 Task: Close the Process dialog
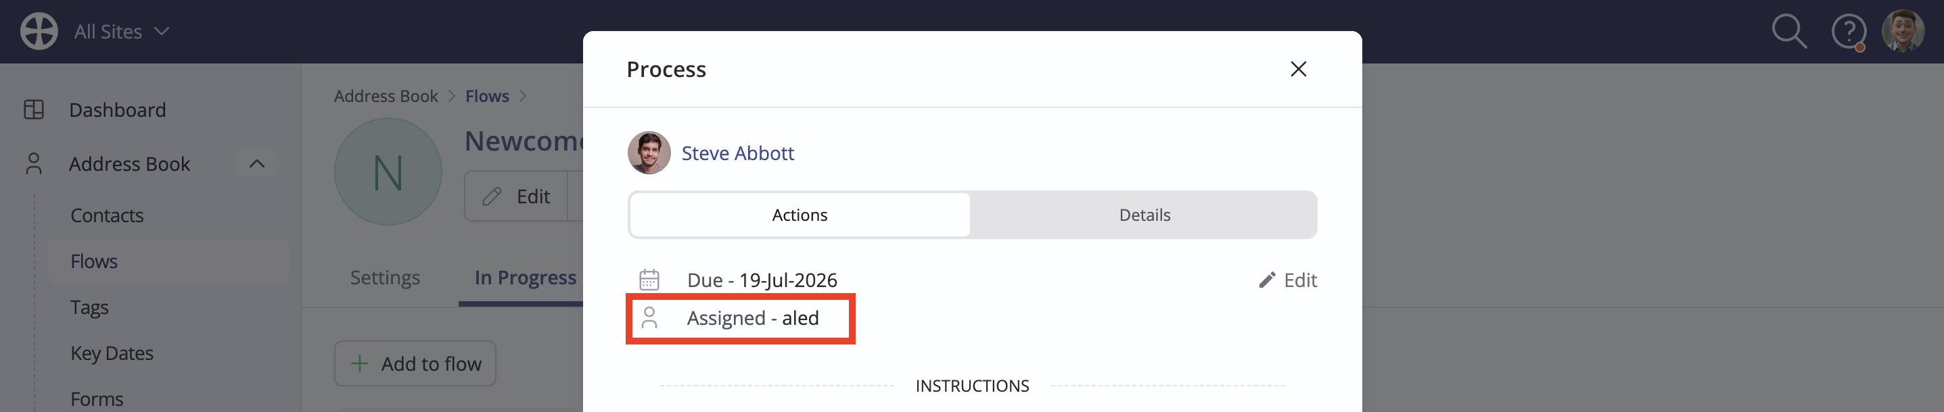(1298, 70)
